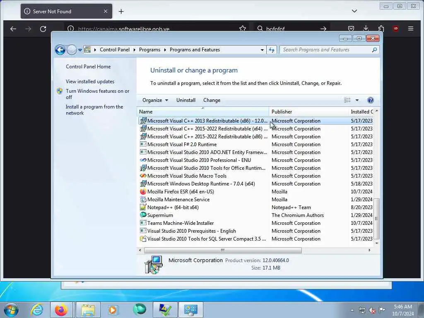This screenshot has width=424, height=318.
Task: Select Programs breadcrumb
Action: pyautogui.click(x=149, y=50)
